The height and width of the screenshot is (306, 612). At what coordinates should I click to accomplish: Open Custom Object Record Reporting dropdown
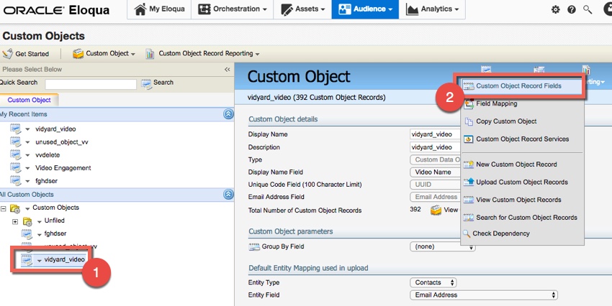202,54
